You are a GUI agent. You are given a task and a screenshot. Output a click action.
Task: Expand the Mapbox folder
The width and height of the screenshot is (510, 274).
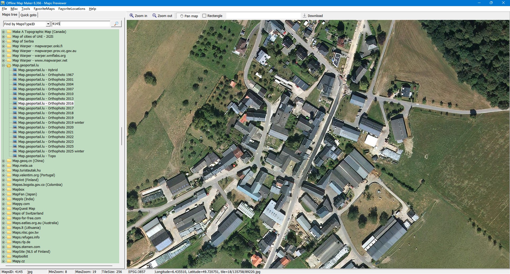click(3, 190)
